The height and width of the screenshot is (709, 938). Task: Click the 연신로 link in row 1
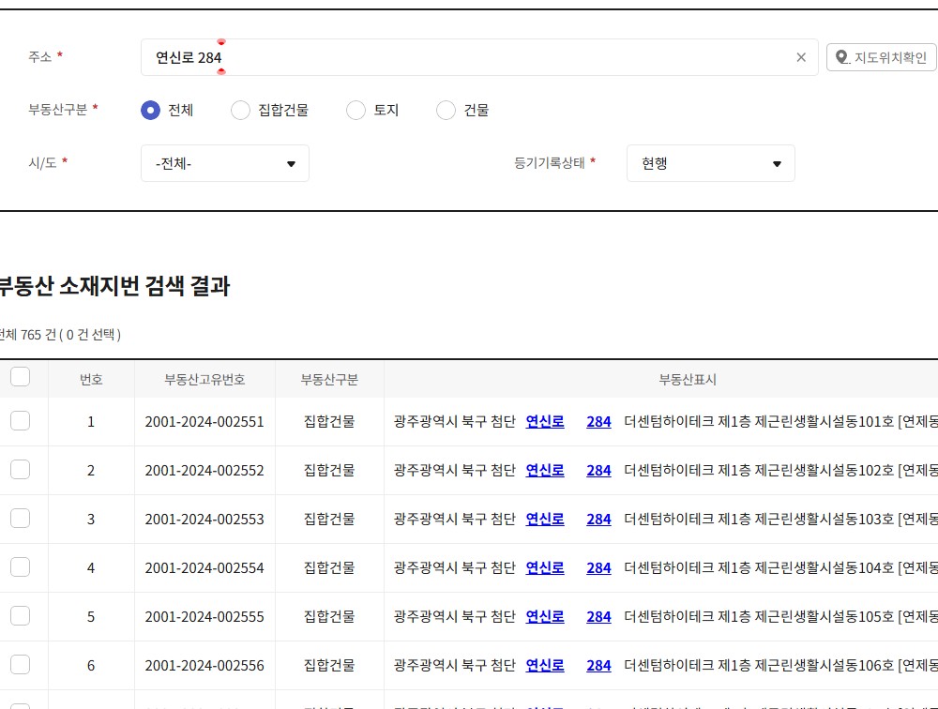544,422
